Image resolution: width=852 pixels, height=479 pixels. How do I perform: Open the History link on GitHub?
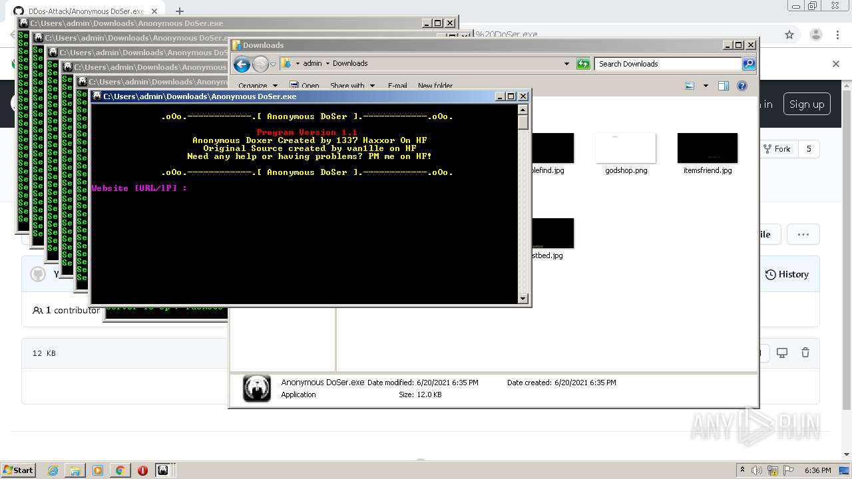click(x=787, y=274)
